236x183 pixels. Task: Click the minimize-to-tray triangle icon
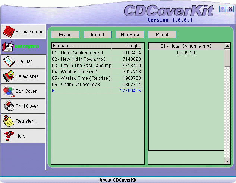coord(223,9)
